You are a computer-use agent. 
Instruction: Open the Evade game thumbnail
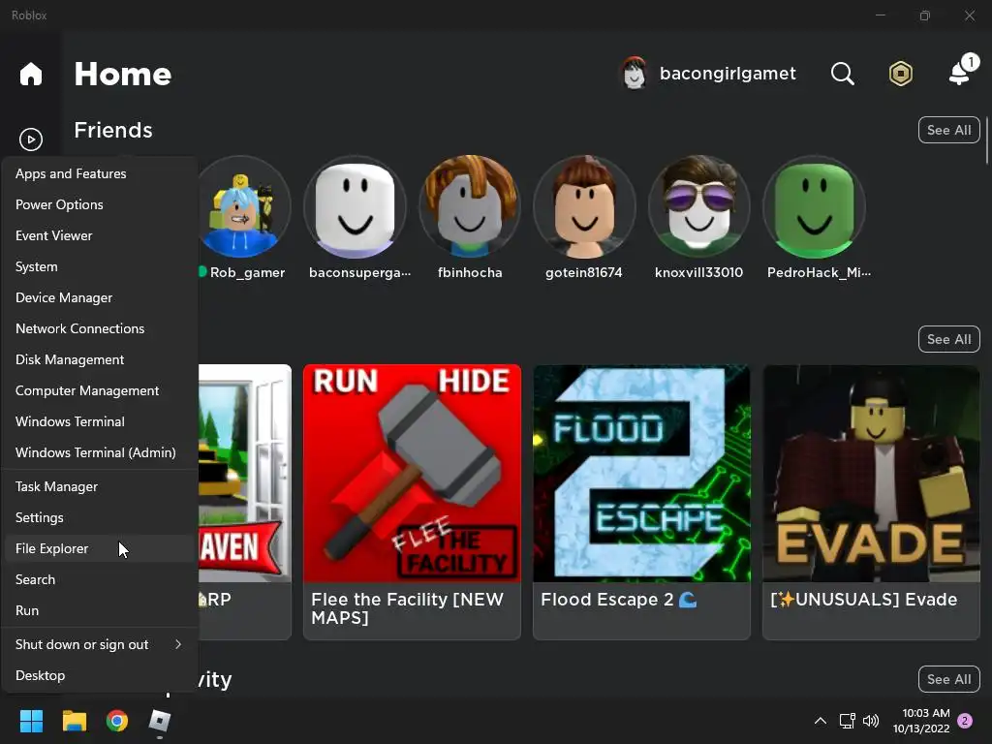point(871,473)
